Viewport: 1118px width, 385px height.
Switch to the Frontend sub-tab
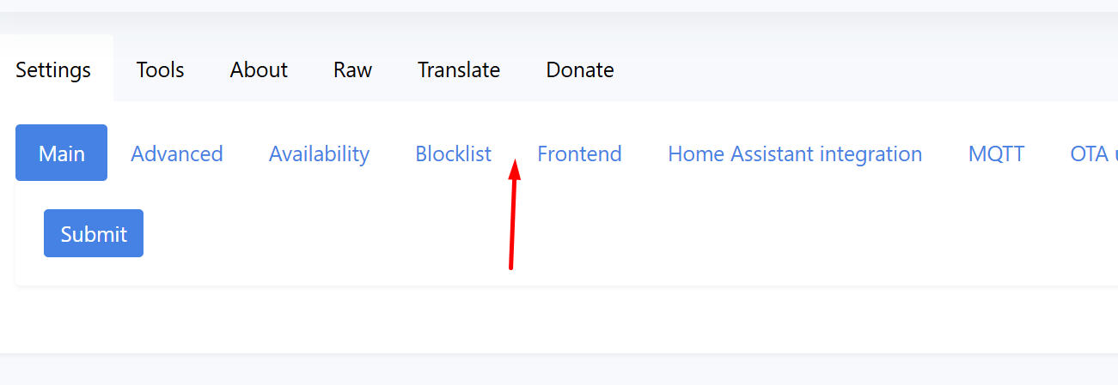tap(579, 153)
